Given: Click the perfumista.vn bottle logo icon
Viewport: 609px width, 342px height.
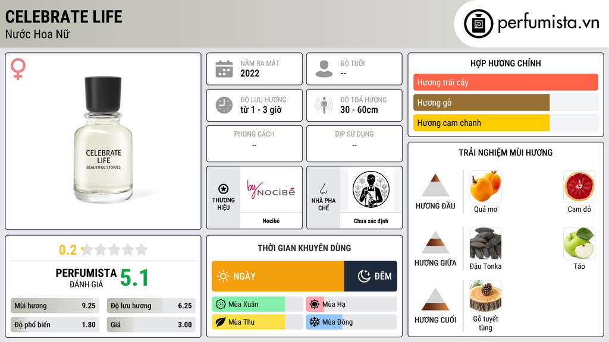Looking at the screenshot, I should coord(478,24).
